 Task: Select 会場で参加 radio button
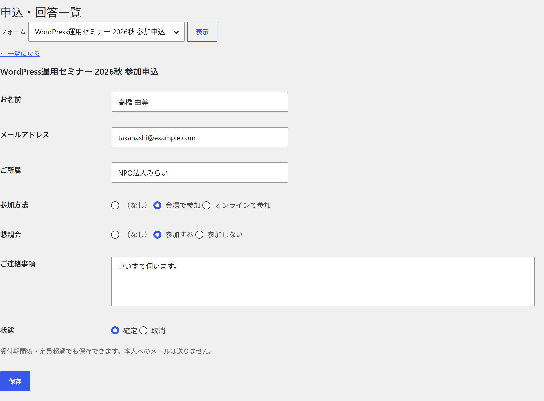157,205
